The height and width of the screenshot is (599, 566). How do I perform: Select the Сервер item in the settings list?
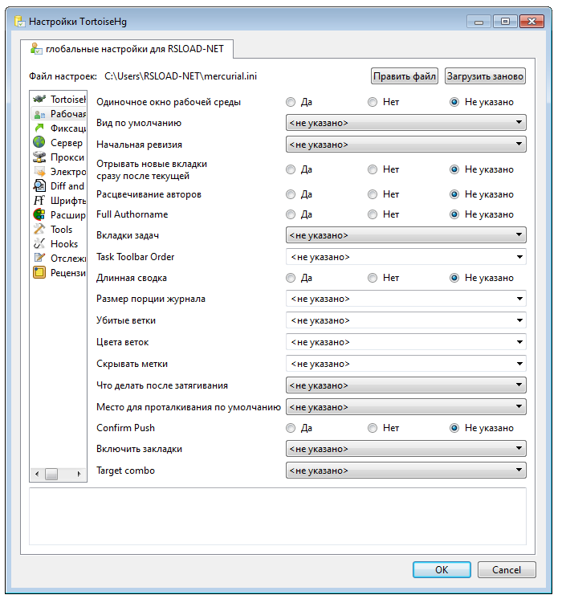(59, 142)
